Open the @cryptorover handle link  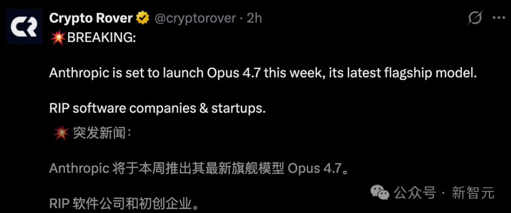click(x=194, y=18)
